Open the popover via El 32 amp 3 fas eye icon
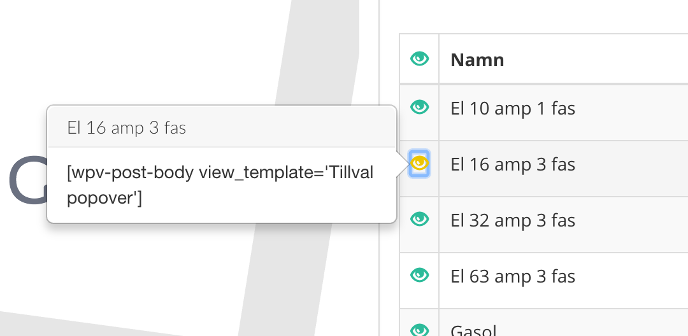The height and width of the screenshot is (336, 688). pos(419,219)
